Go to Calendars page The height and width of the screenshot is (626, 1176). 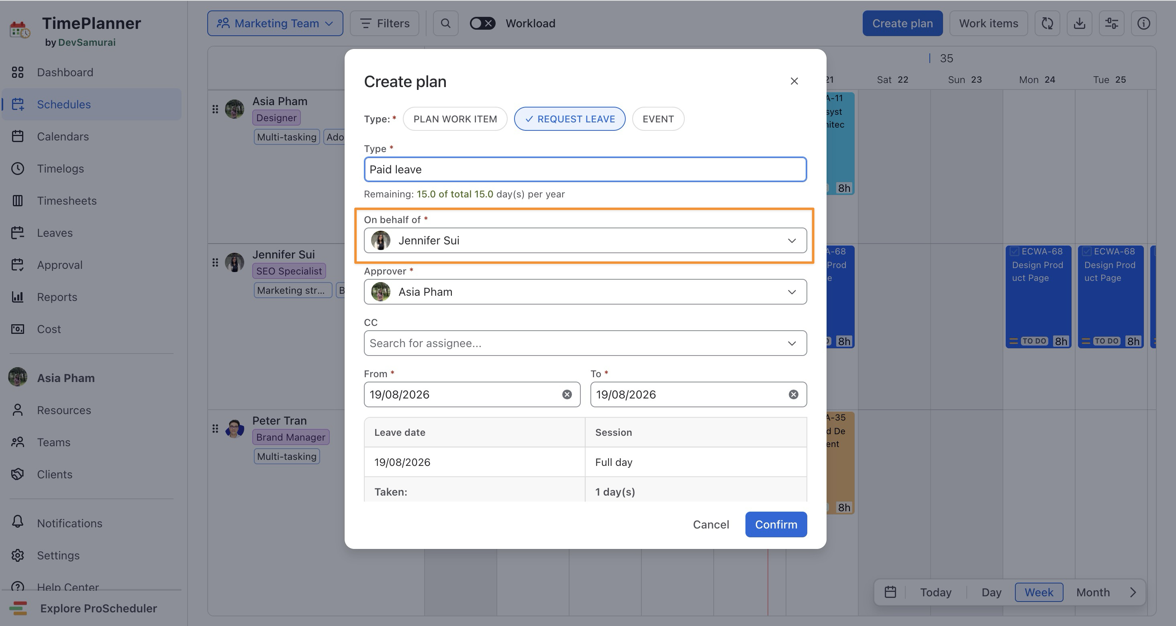[91, 136]
